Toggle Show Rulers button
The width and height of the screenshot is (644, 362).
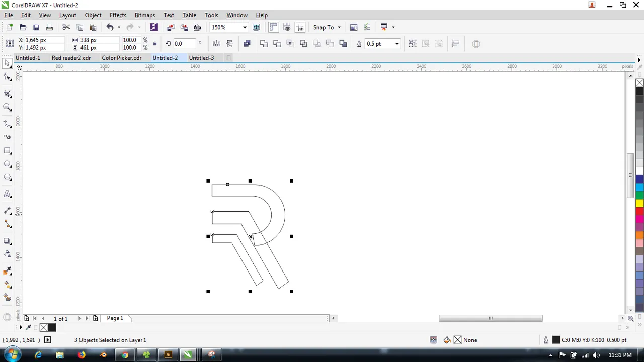[274, 27]
